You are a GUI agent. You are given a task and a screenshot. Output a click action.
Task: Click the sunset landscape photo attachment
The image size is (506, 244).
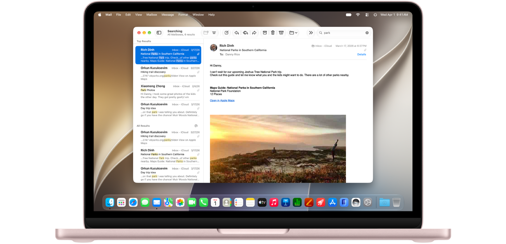pyautogui.click(x=278, y=148)
